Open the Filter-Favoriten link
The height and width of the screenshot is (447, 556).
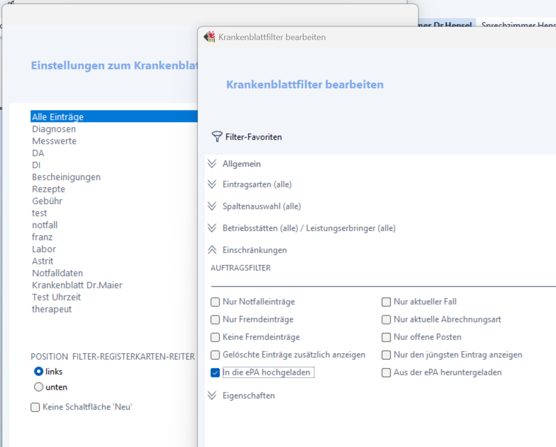point(253,137)
